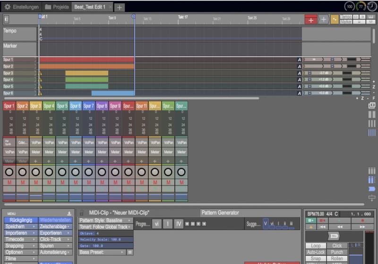Click the yellow warning icon in transport
This screenshot has height=264, width=378.
tap(311, 227)
